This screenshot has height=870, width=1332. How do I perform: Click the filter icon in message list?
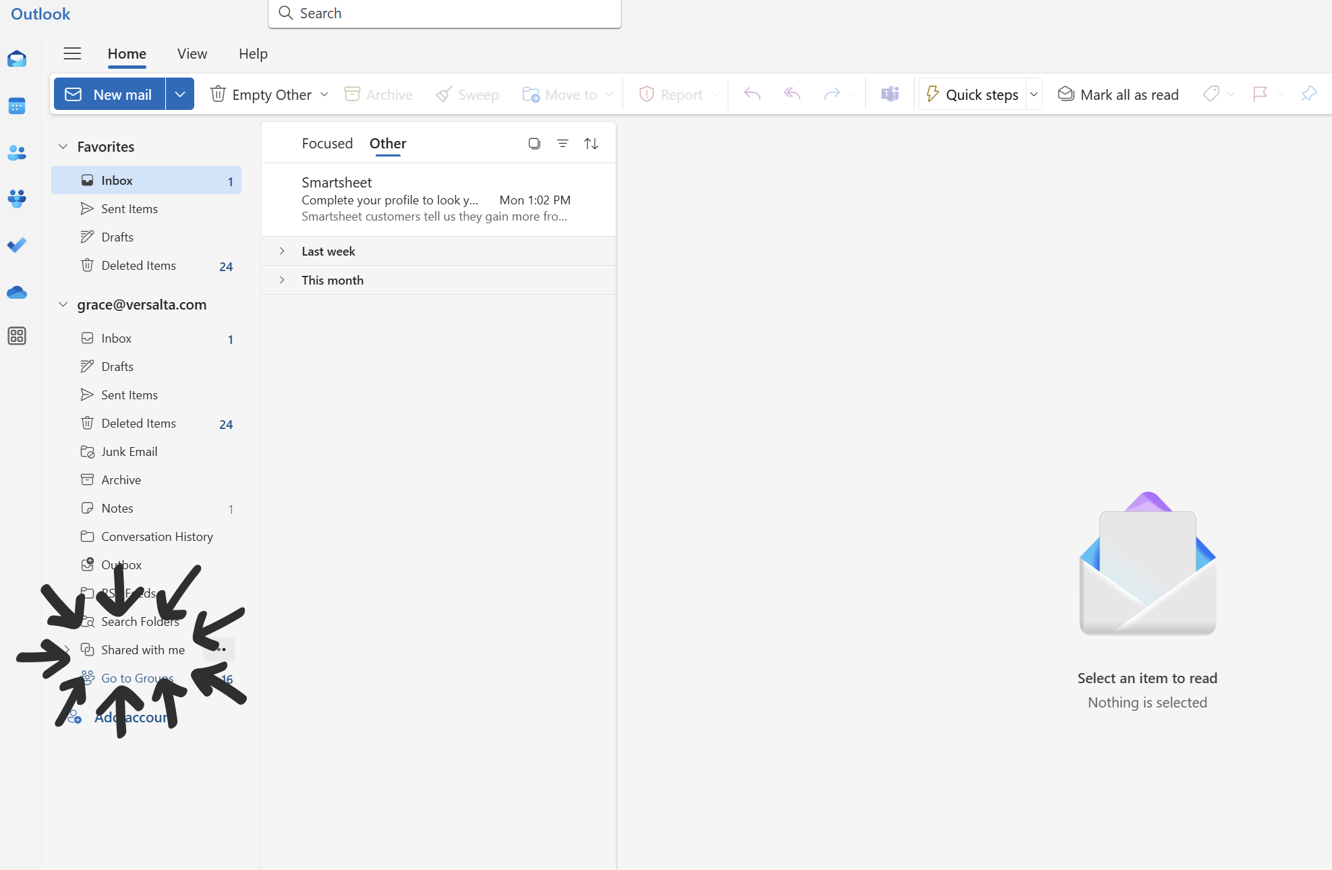(x=562, y=144)
